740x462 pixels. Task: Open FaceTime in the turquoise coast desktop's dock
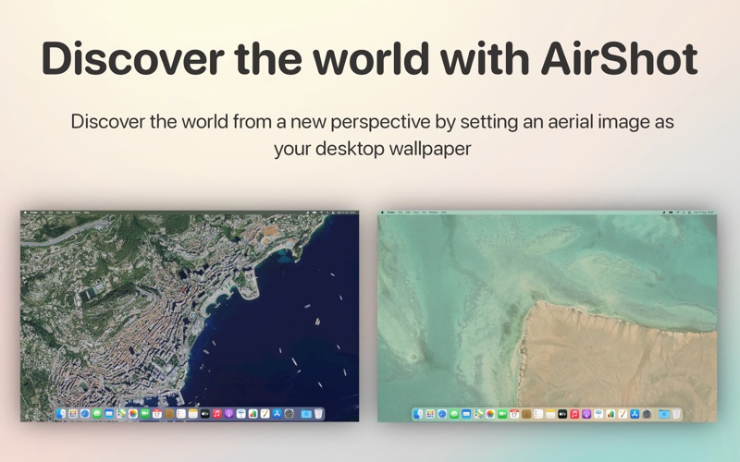(x=502, y=414)
